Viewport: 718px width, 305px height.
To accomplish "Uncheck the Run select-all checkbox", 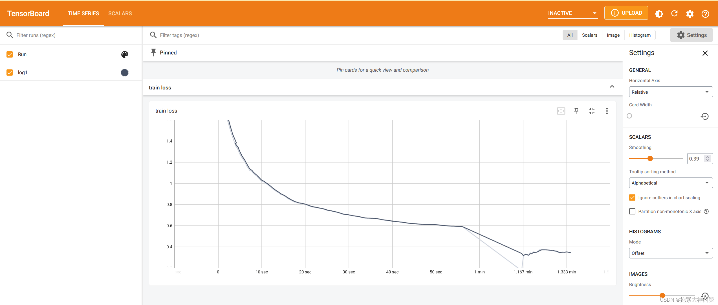I will click(x=10, y=54).
